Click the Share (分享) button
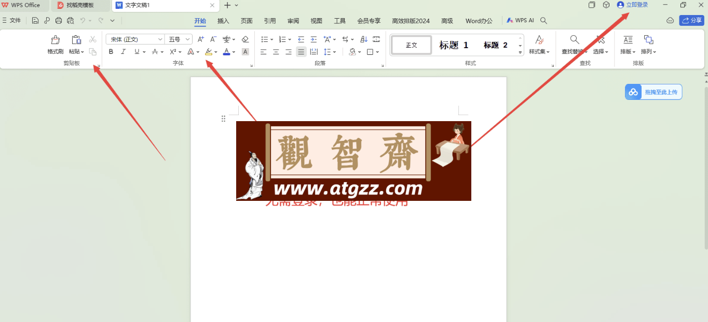The image size is (708, 322). click(691, 21)
